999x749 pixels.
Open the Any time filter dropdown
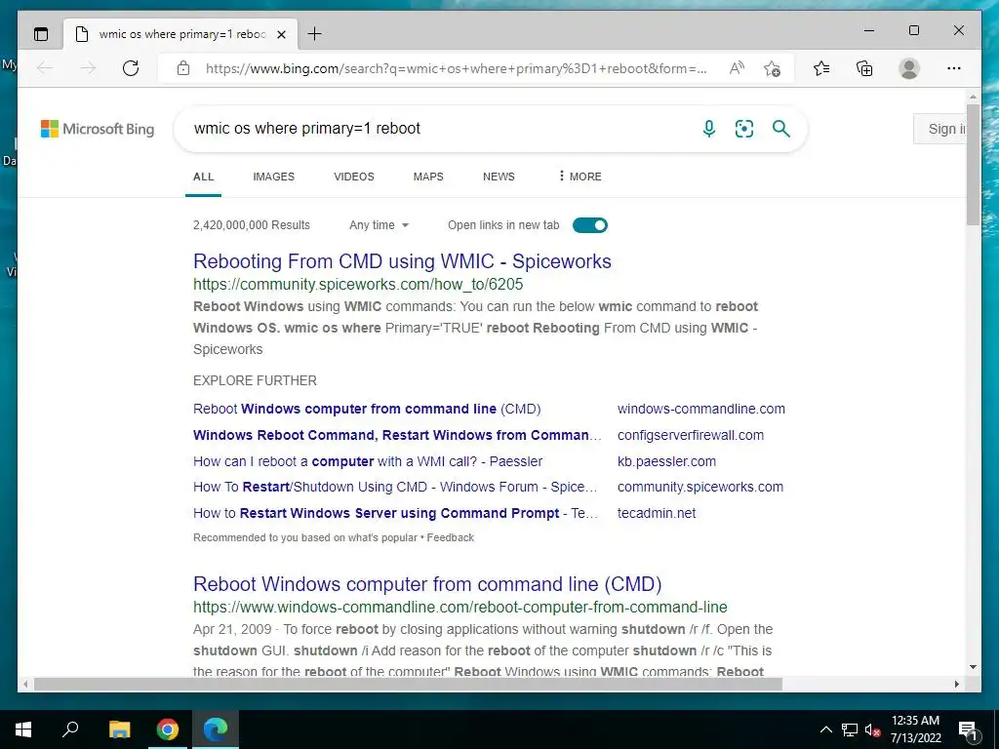point(380,225)
